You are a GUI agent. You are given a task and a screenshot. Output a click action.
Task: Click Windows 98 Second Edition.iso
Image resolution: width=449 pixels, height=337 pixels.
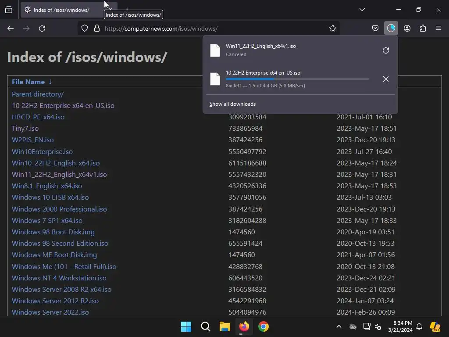point(60,244)
